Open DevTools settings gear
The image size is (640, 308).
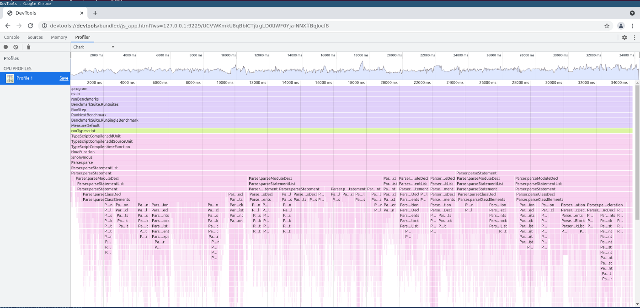coord(624,38)
